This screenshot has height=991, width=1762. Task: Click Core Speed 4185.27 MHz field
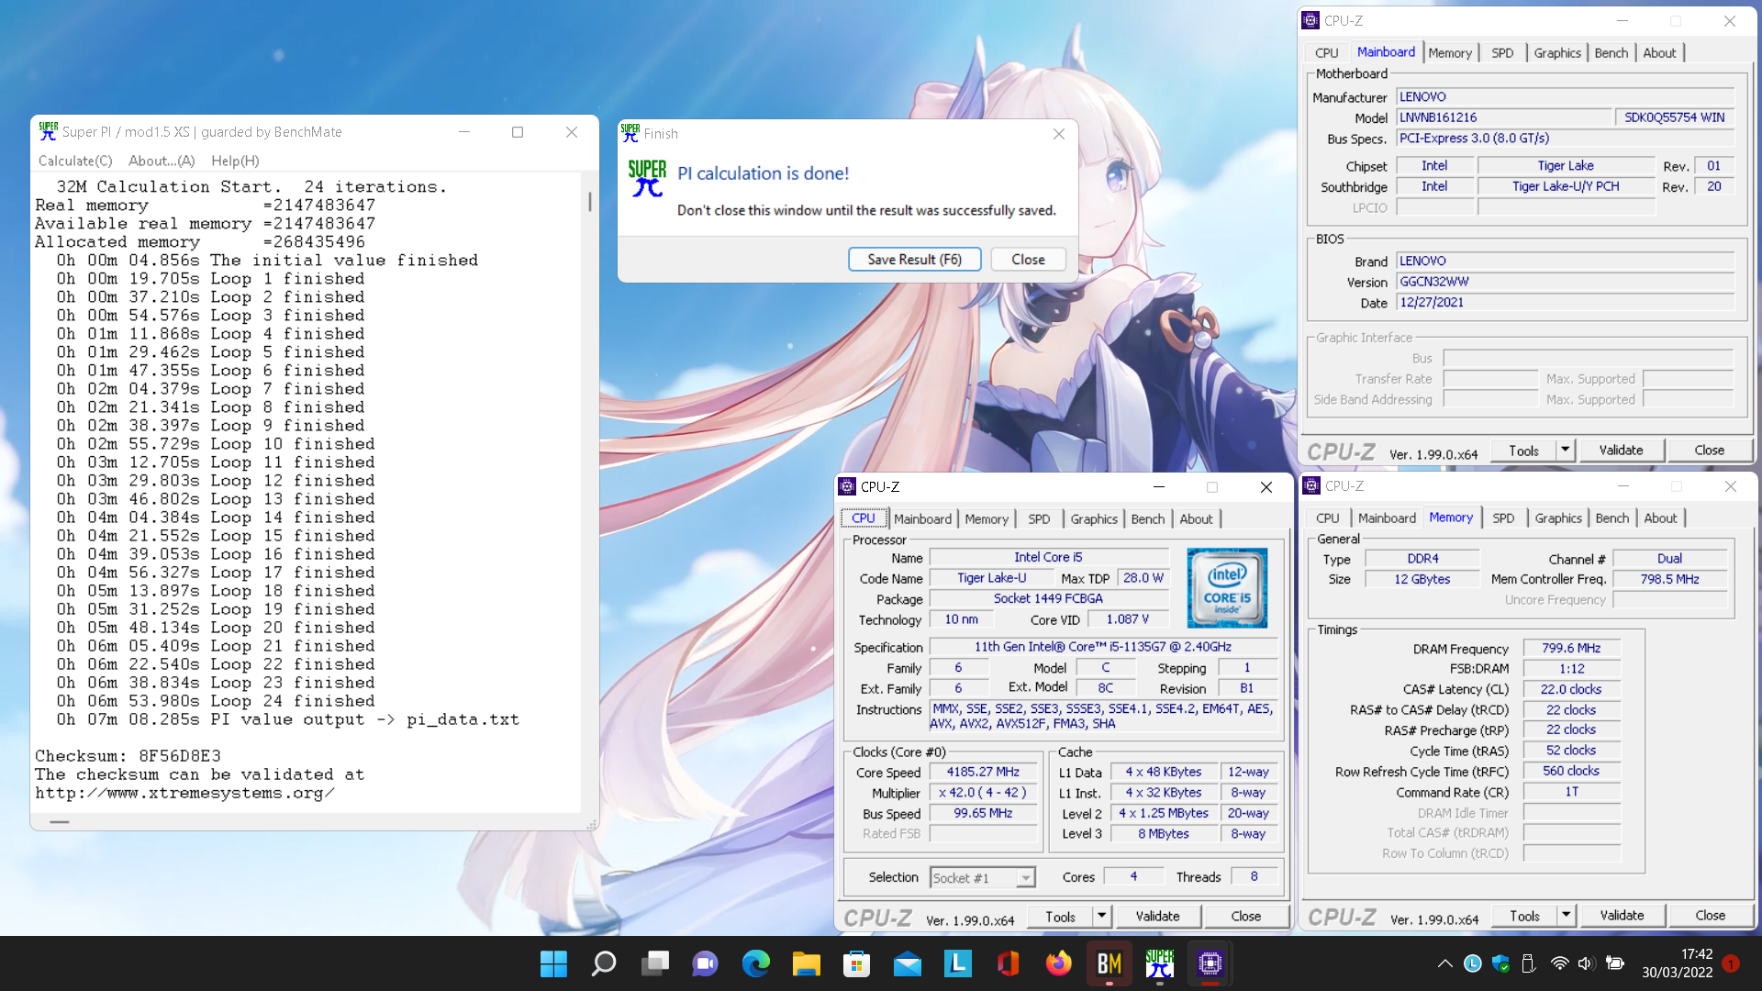[x=983, y=773]
